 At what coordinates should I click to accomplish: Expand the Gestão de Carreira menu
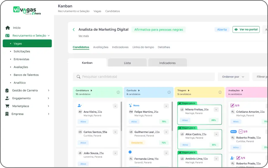(x=49, y=90)
